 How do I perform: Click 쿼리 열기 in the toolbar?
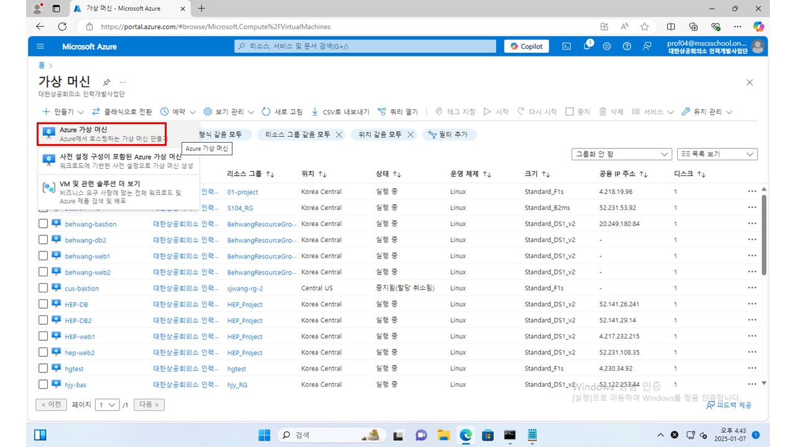click(398, 112)
